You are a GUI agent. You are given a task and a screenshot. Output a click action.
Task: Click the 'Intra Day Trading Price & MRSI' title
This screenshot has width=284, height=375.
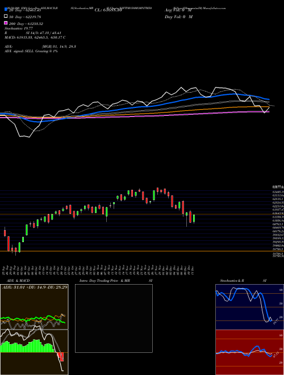116,281
